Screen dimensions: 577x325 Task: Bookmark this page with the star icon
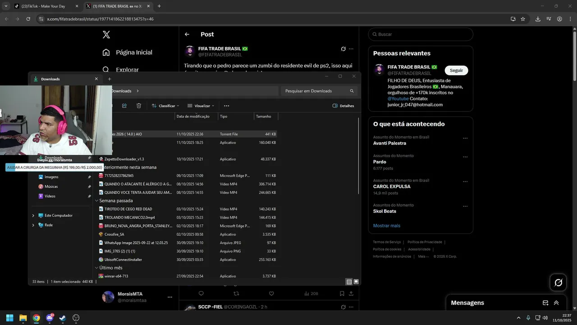point(523,19)
